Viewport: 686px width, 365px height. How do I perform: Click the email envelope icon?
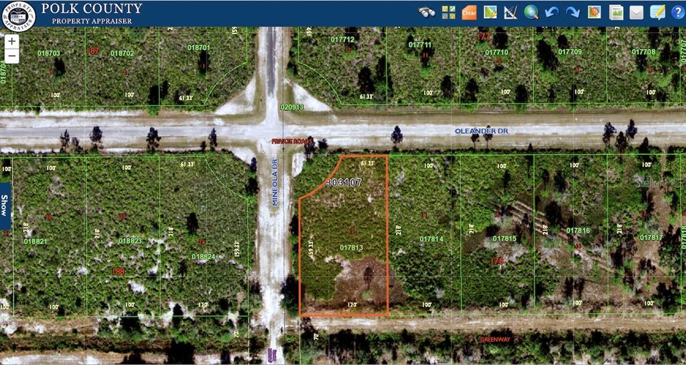(636, 12)
